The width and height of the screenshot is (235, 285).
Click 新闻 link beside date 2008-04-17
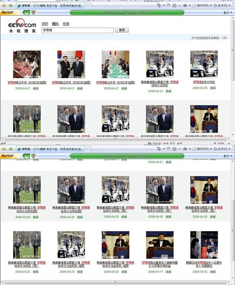tap(168, 272)
